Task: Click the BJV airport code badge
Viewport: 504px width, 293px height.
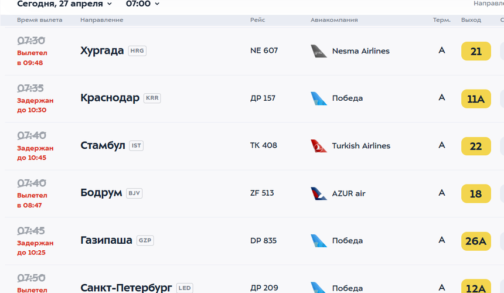Action: [x=134, y=193]
